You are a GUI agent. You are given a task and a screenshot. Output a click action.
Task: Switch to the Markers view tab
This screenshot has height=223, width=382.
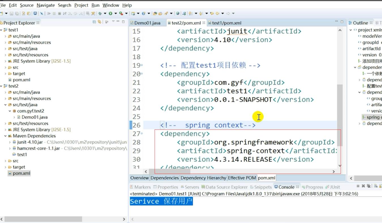tap(140, 187)
